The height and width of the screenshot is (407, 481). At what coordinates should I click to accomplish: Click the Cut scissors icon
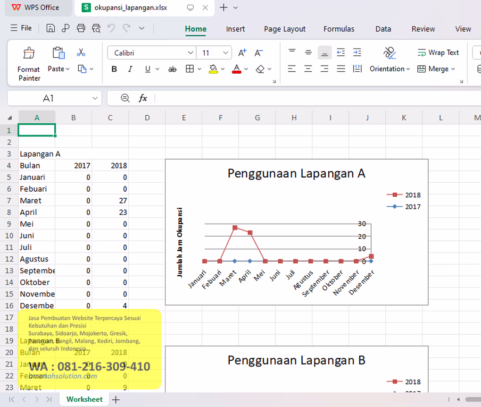coord(81,52)
